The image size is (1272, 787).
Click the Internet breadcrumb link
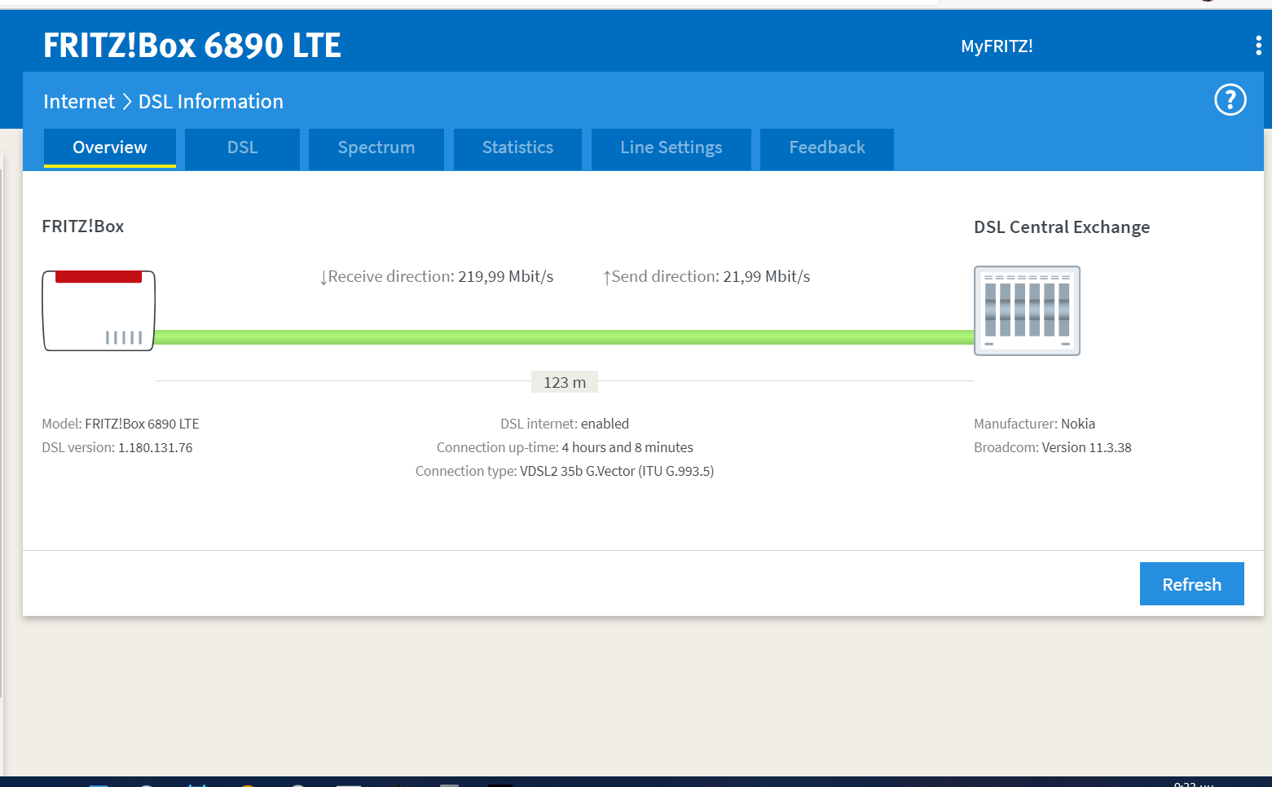pyautogui.click(x=79, y=102)
